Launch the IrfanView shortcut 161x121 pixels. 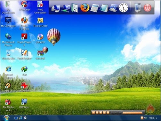coord(24,87)
